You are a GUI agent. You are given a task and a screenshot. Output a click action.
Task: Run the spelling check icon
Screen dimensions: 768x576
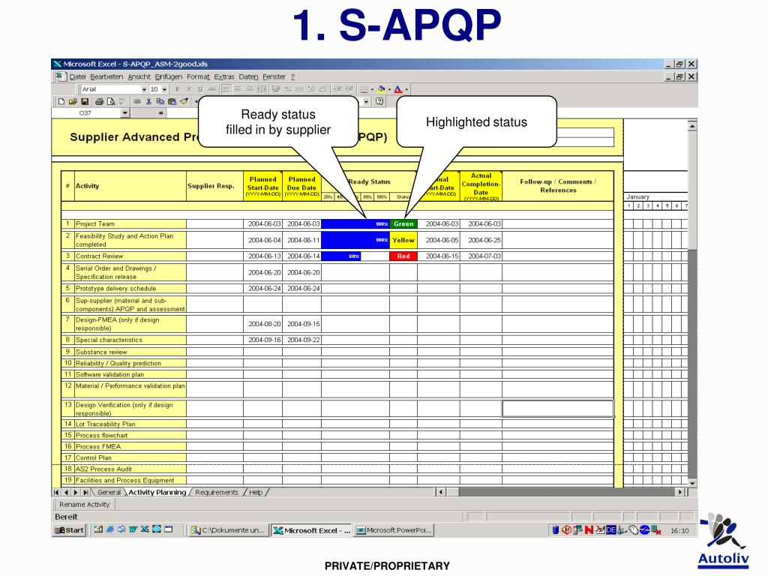122,101
